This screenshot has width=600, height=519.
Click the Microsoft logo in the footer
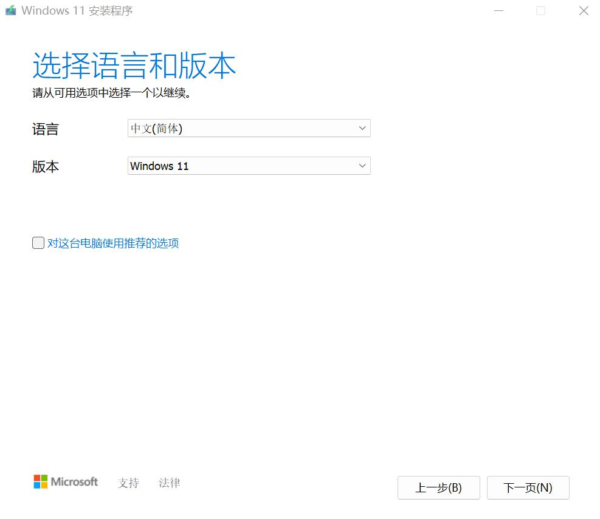pos(65,481)
